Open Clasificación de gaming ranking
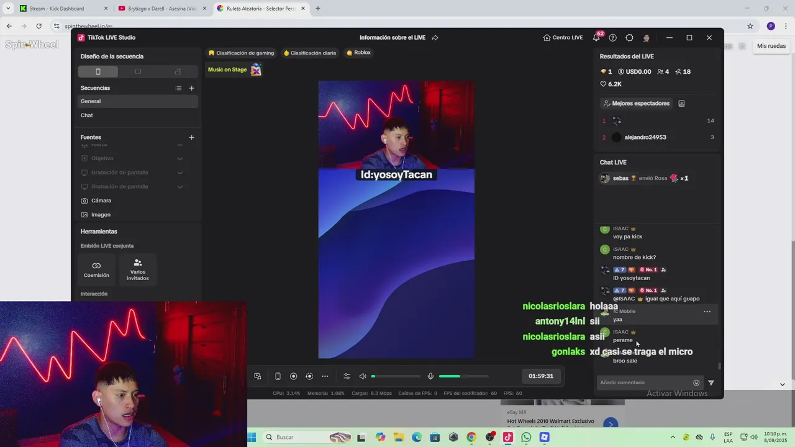Image resolution: width=795 pixels, height=447 pixels. click(x=242, y=53)
